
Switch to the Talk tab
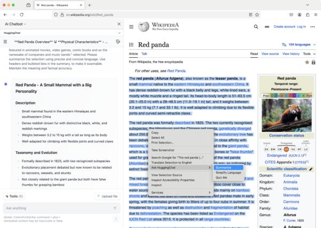point(144,54)
